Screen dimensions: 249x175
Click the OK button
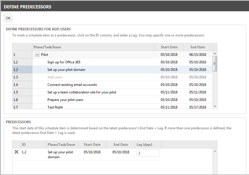[8, 18]
